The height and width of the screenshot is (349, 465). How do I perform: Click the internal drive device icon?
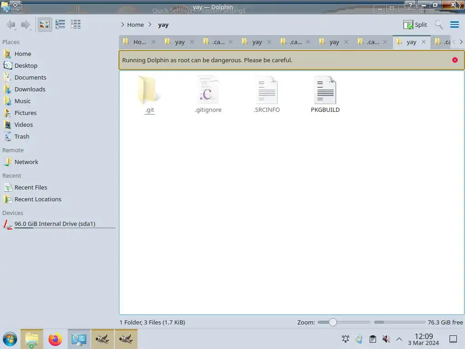click(7, 224)
